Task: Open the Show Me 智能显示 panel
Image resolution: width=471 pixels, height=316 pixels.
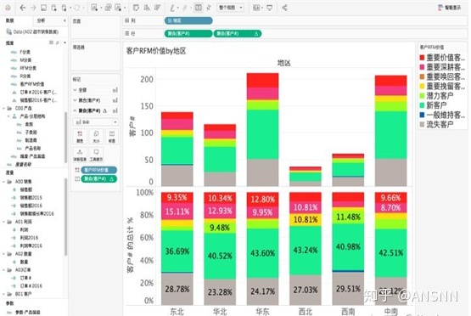Action: [450, 8]
